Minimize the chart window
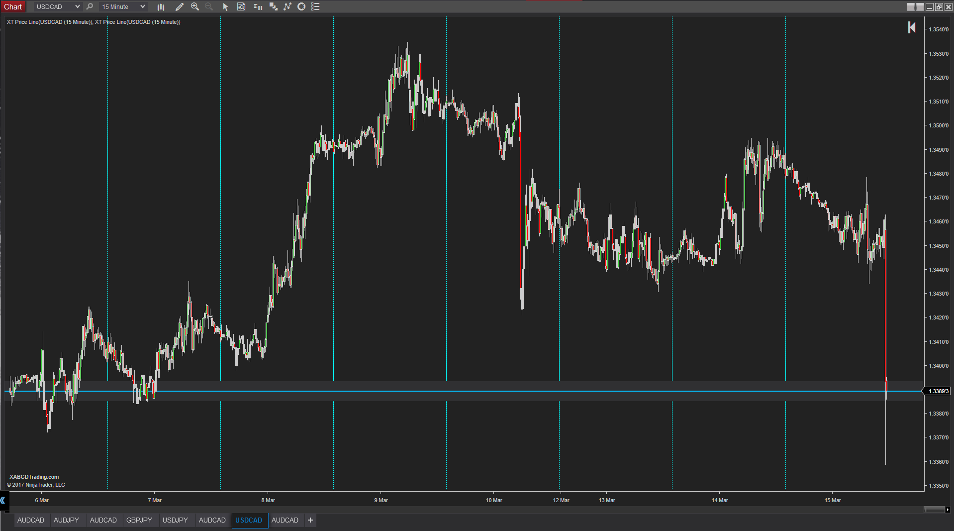Screen dimensions: 954x531 [930, 6]
